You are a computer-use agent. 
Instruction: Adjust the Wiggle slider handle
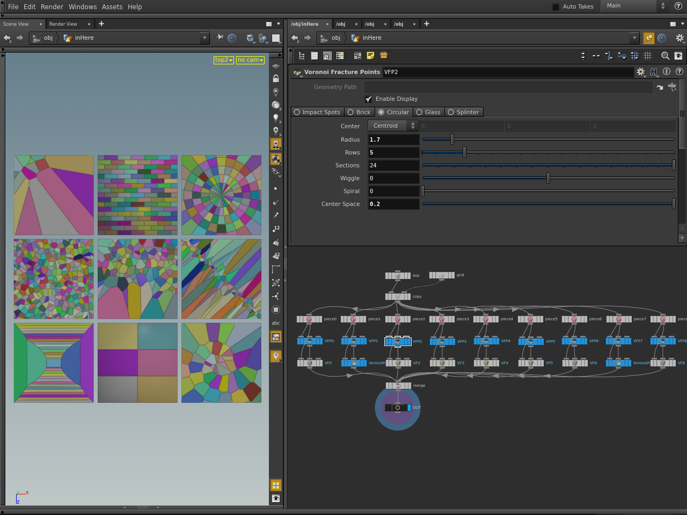pyautogui.click(x=548, y=178)
